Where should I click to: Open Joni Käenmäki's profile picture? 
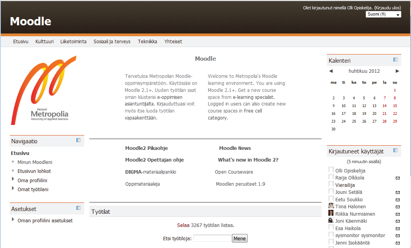tap(331, 220)
